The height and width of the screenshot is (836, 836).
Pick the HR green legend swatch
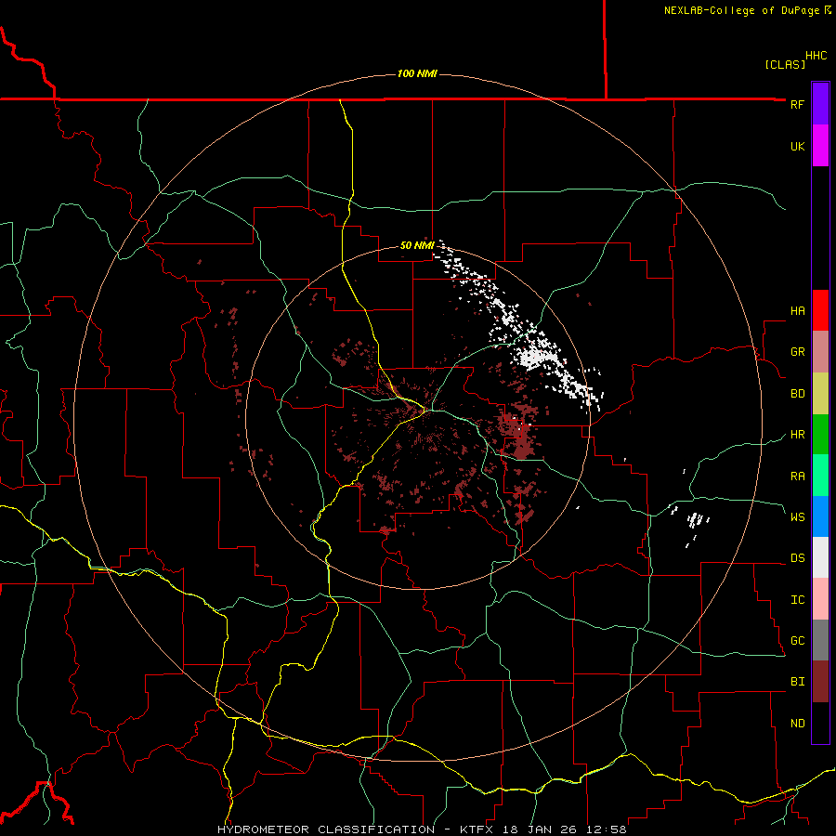(820, 434)
